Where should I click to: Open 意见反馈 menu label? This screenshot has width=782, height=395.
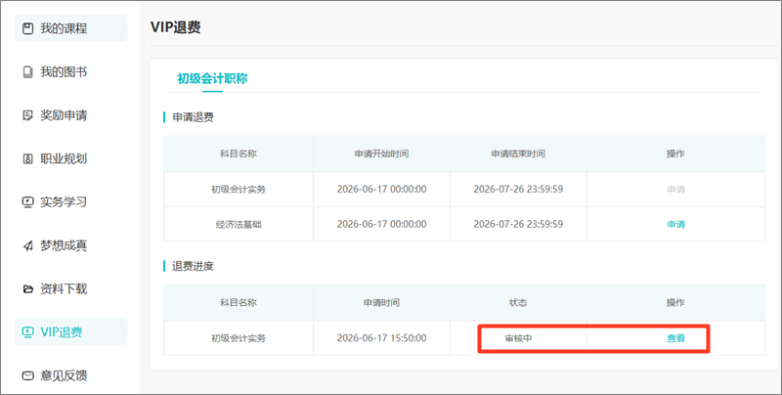click(x=64, y=375)
